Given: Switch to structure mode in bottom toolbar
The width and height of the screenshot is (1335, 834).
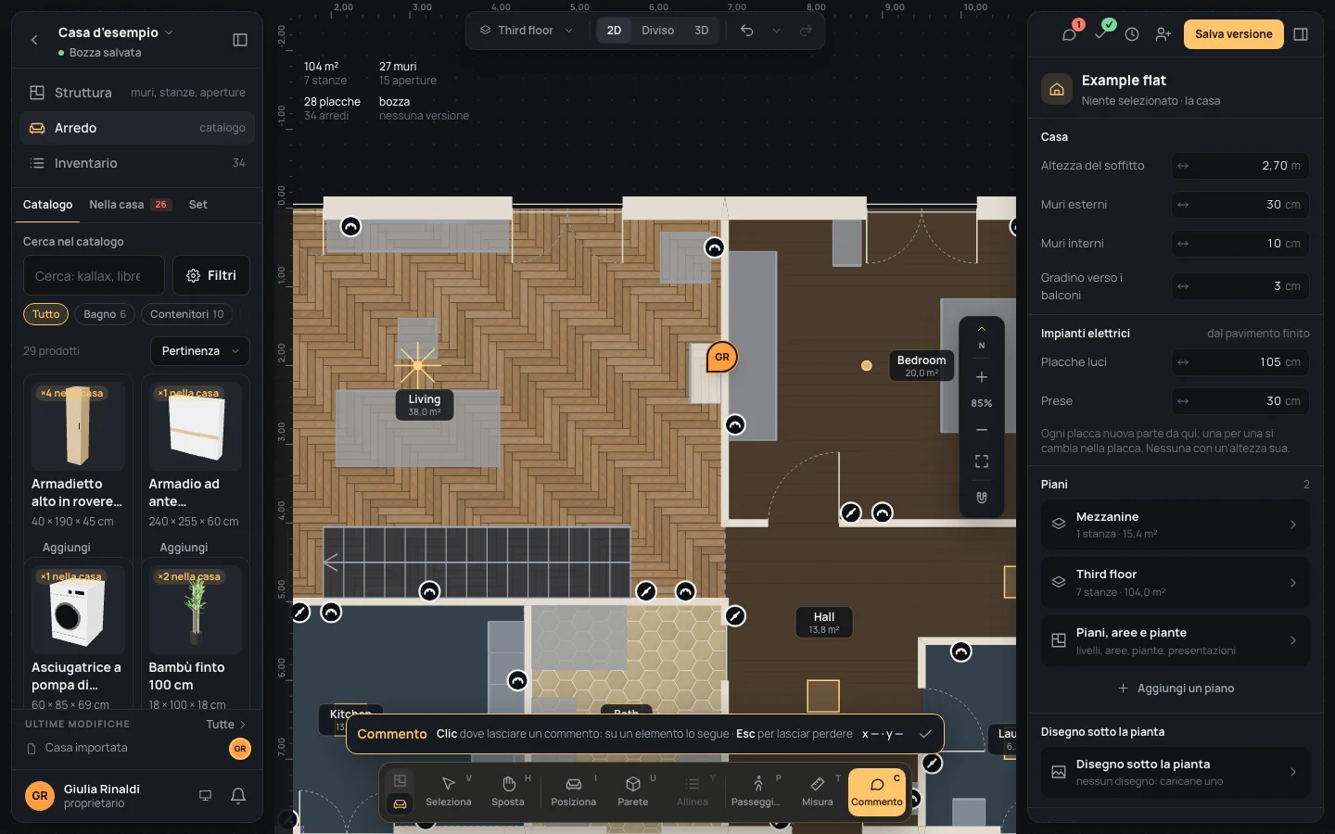Looking at the screenshot, I should (400, 780).
